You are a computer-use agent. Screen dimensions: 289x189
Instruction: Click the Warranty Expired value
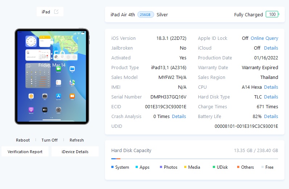click(x=260, y=68)
